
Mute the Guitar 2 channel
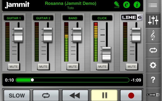point(43,67)
